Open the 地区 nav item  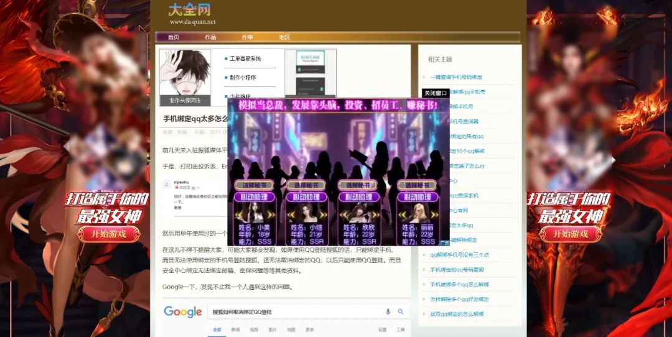pos(284,37)
